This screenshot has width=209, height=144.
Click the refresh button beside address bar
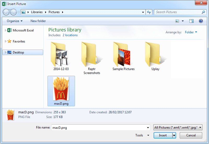149,12
